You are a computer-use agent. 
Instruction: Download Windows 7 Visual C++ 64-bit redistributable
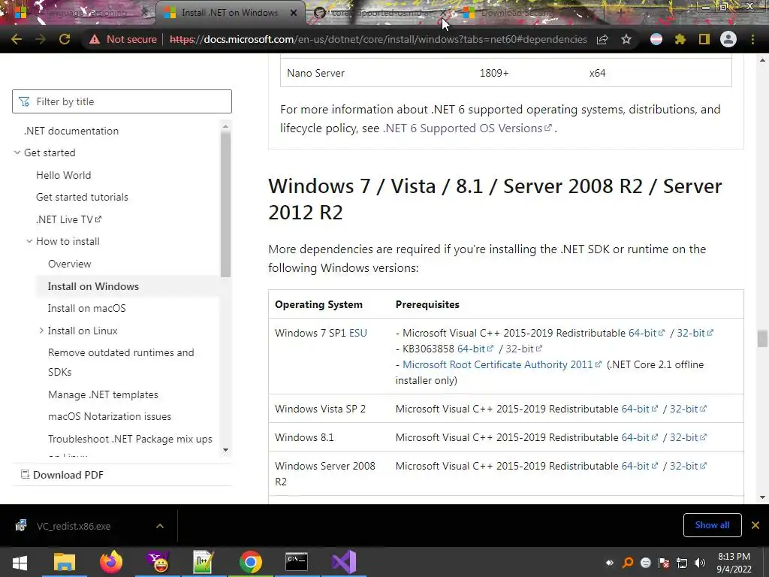tap(646, 333)
